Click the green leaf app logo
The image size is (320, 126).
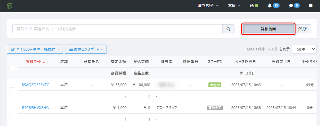pos(9,6)
